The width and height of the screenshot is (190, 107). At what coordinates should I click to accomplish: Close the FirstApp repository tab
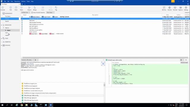point(19,4)
